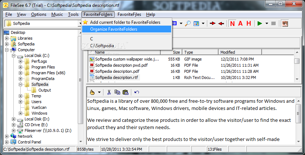Viewport: 305px width, 155px height.
Task: Click the undo arrow icon
Action: tap(136, 92)
